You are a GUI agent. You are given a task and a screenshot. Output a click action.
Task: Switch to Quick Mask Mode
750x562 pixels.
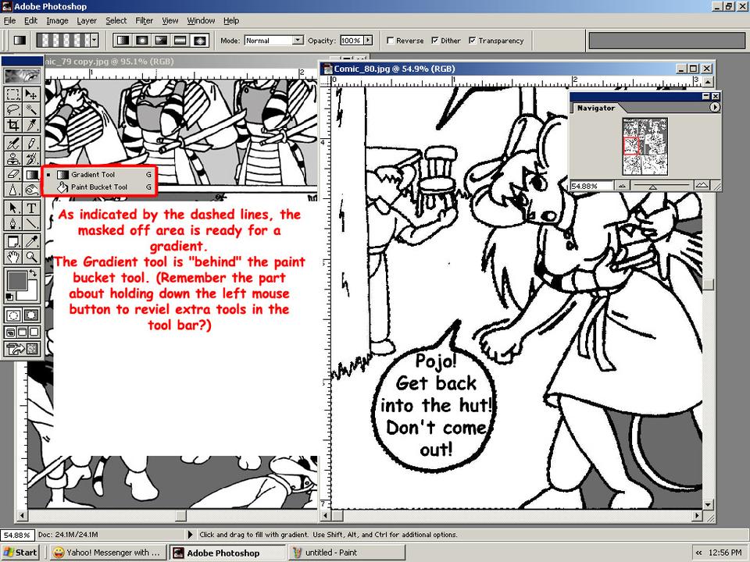pyautogui.click(x=31, y=315)
